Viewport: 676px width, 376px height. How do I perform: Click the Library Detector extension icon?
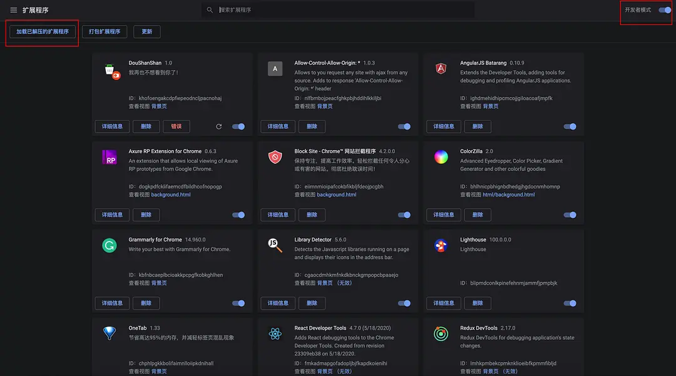[x=275, y=245]
